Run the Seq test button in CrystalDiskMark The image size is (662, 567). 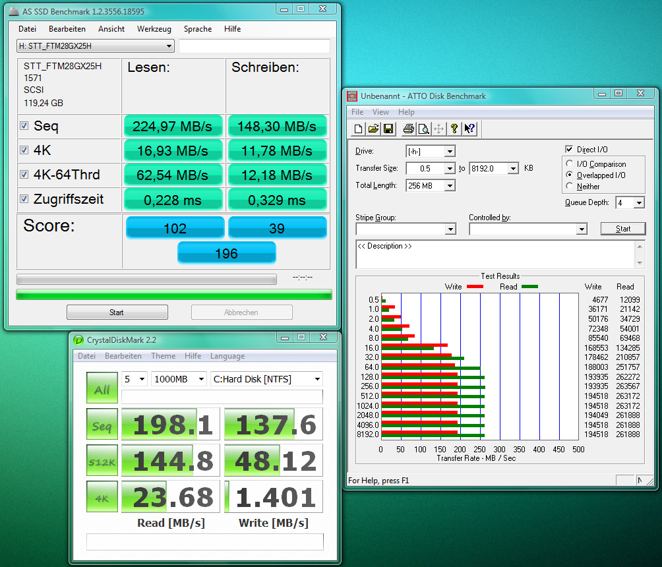pyautogui.click(x=102, y=425)
